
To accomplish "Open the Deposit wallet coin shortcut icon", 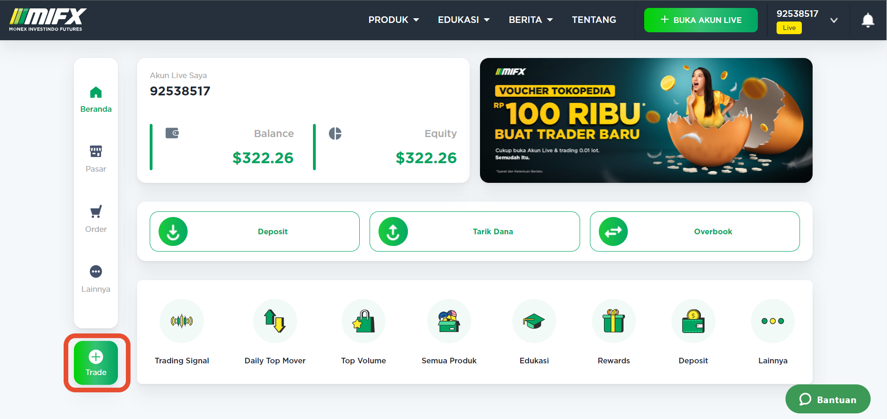I will click(x=693, y=321).
